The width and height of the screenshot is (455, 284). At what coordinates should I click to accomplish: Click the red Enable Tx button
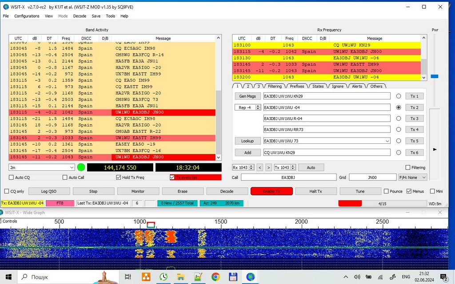271,191
